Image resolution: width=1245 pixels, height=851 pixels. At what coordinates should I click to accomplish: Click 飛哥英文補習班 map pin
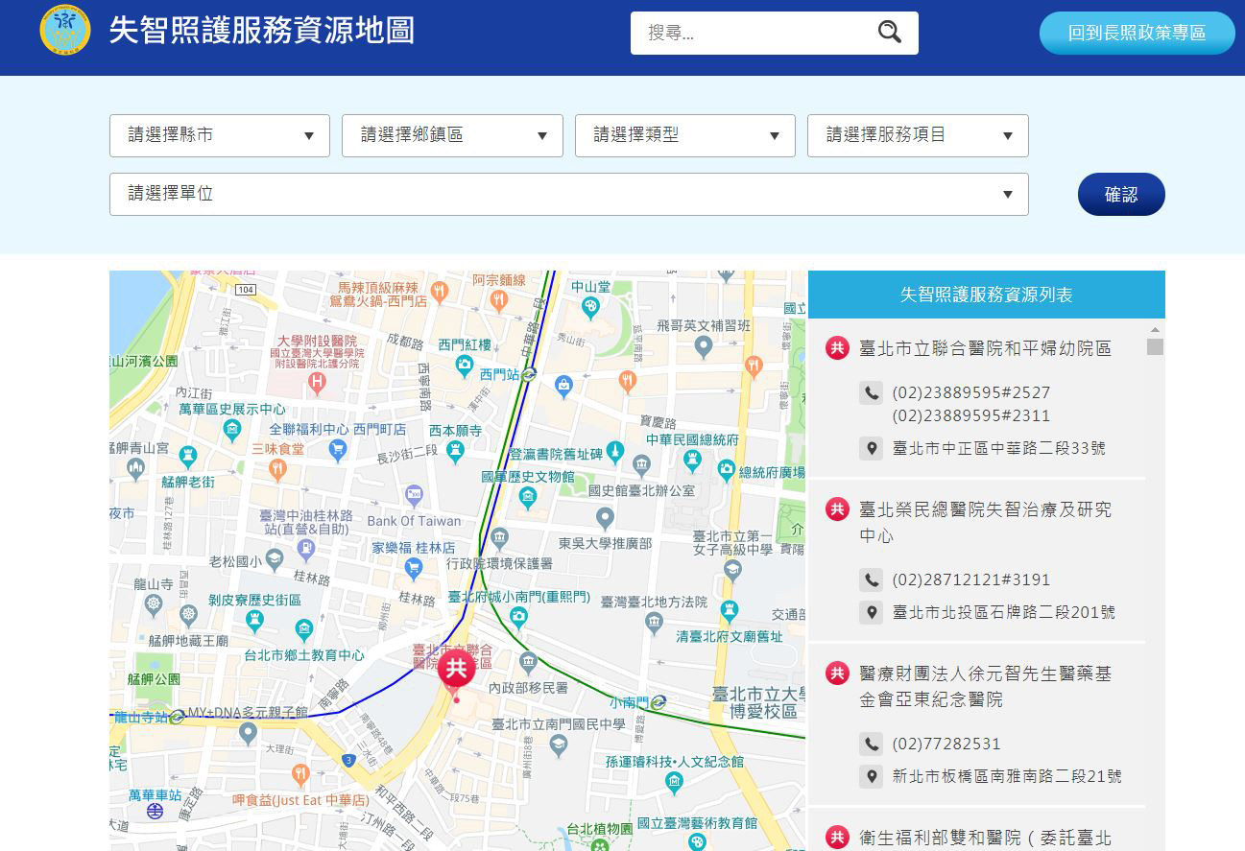704,346
